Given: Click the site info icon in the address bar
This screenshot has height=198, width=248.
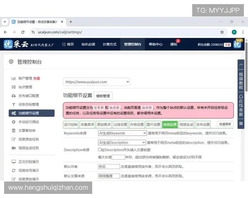Looking at the screenshot, I should pyautogui.click(x=33, y=32).
